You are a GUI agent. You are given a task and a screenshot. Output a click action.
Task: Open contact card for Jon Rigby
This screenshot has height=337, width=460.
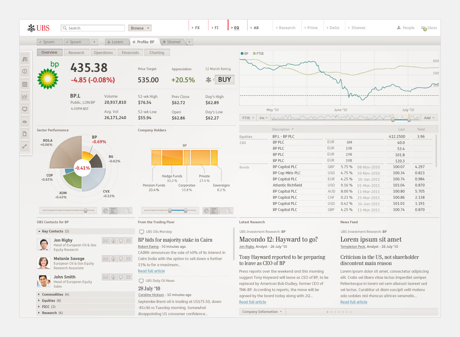pos(128,240)
